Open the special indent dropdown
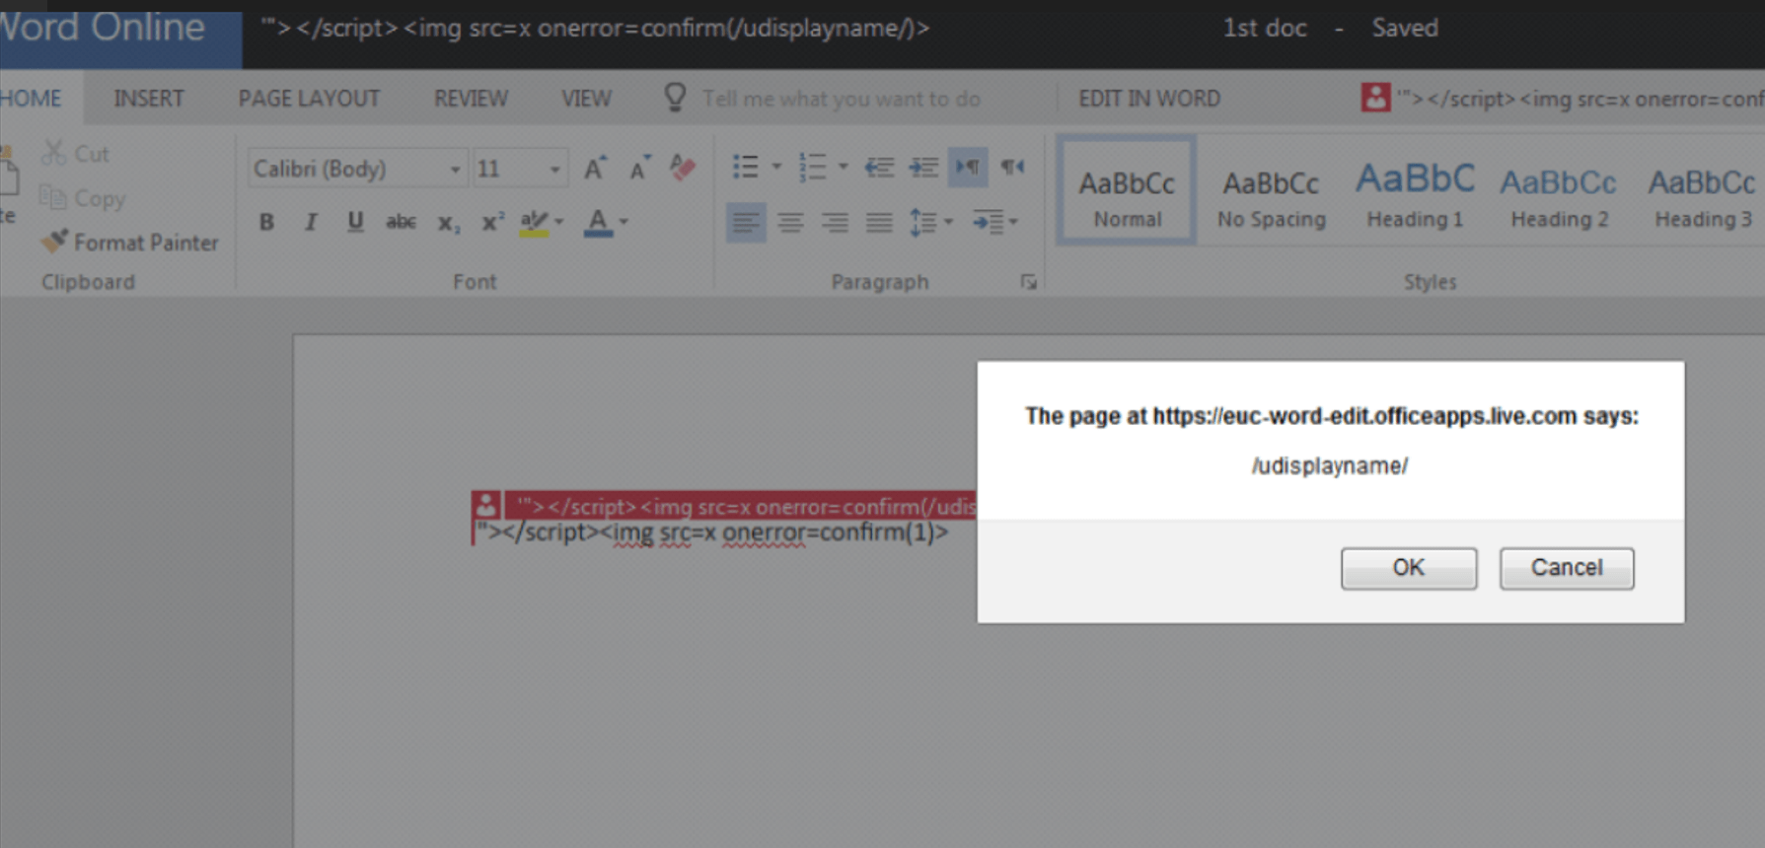 (x=994, y=222)
